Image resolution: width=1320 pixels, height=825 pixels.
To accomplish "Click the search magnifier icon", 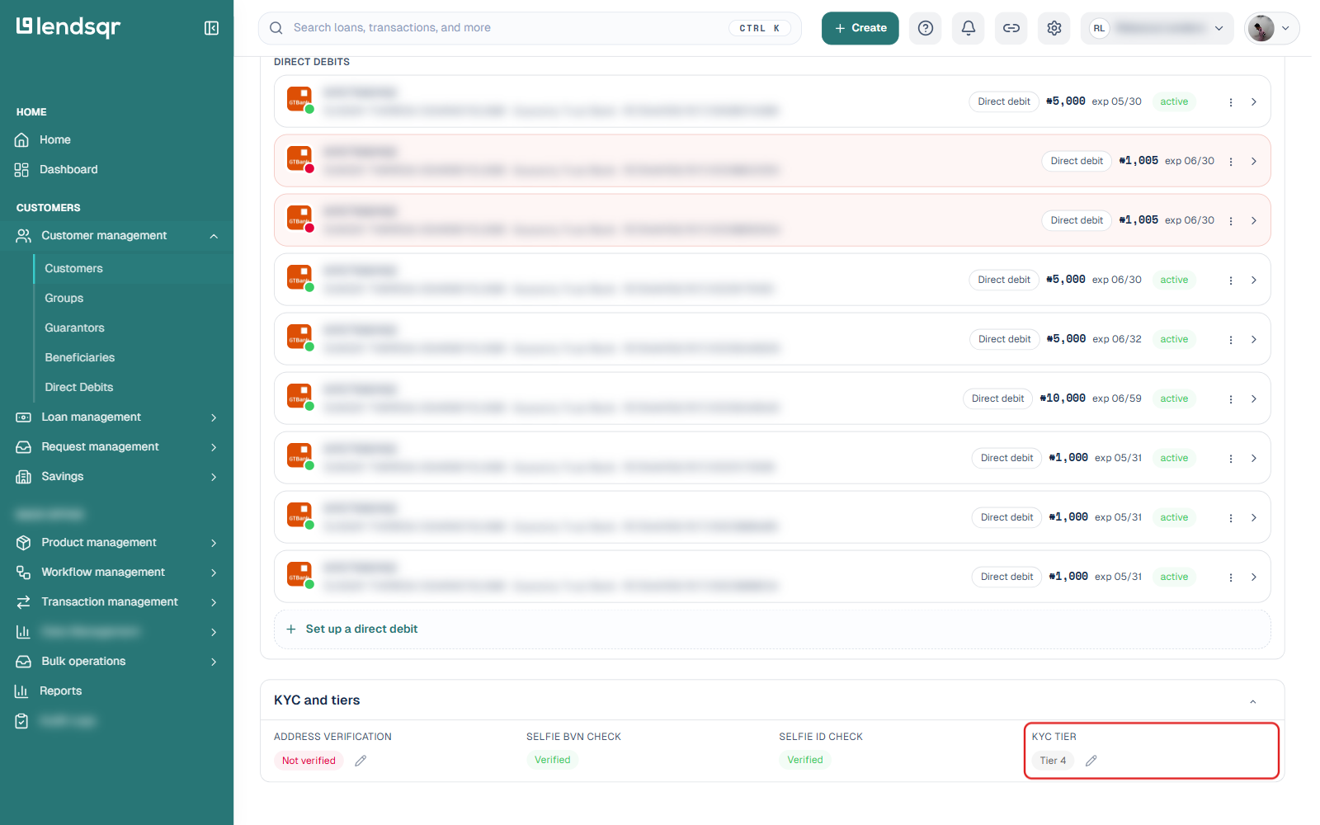I will [276, 28].
